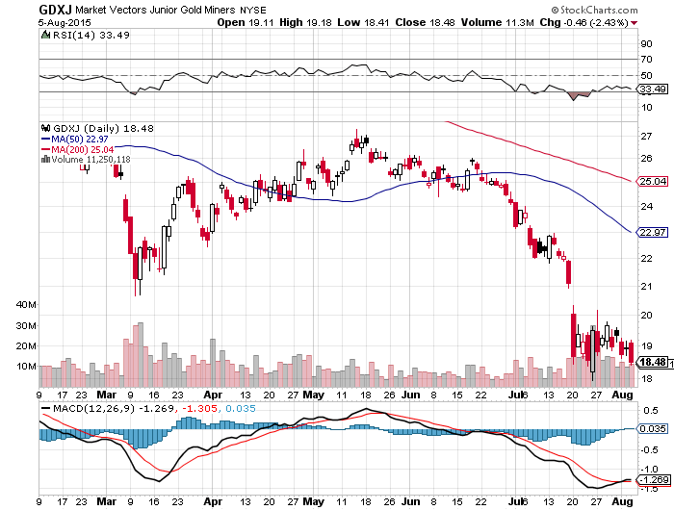674x510 pixels.
Task: Click the red MA(200) legend line swatch
Action: 45,149
